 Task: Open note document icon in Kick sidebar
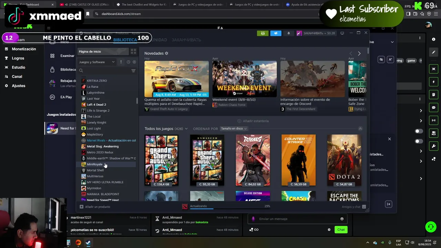click(x=433, y=95)
